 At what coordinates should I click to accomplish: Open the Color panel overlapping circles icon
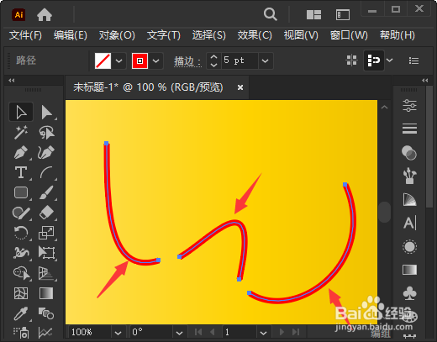point(409,153)
